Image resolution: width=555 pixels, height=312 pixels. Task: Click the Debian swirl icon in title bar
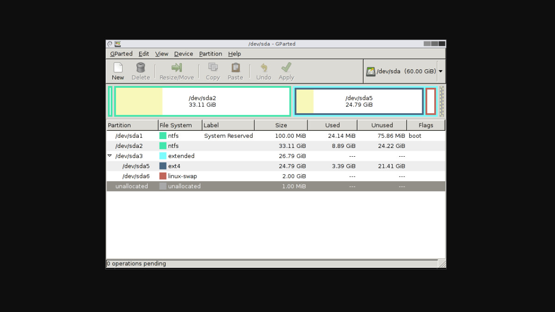pos(110,44)
